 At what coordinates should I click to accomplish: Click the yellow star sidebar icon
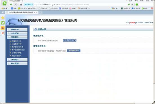(3, 18)
